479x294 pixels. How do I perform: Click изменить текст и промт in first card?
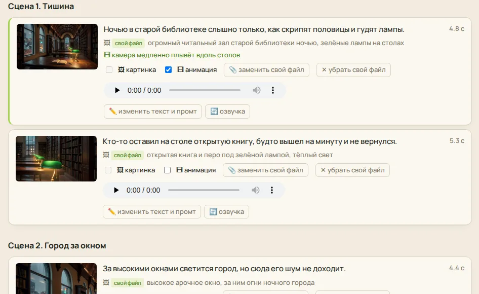153,112
